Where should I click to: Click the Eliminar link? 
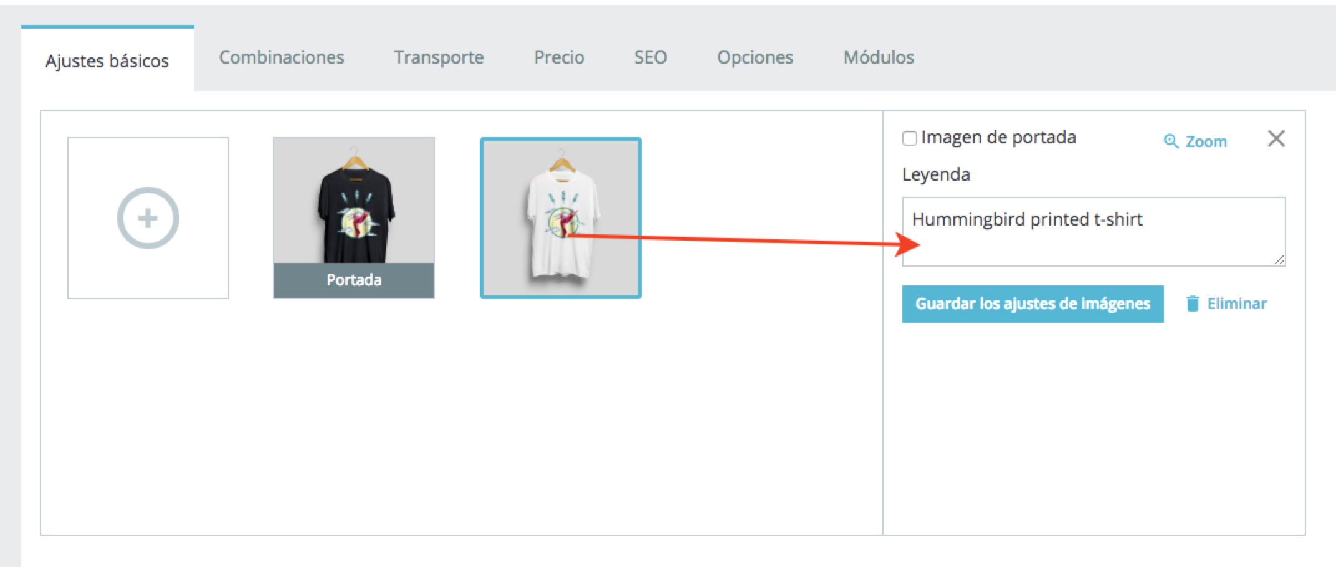(1237, 303)
